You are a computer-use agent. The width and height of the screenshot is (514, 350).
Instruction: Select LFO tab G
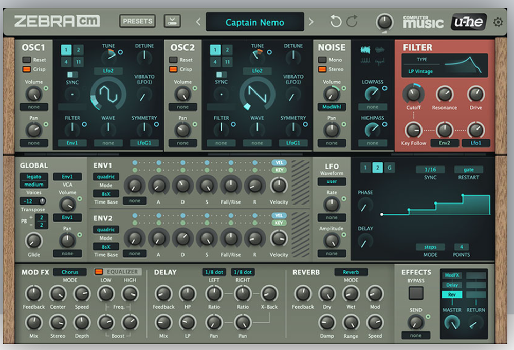pos(390,168)
